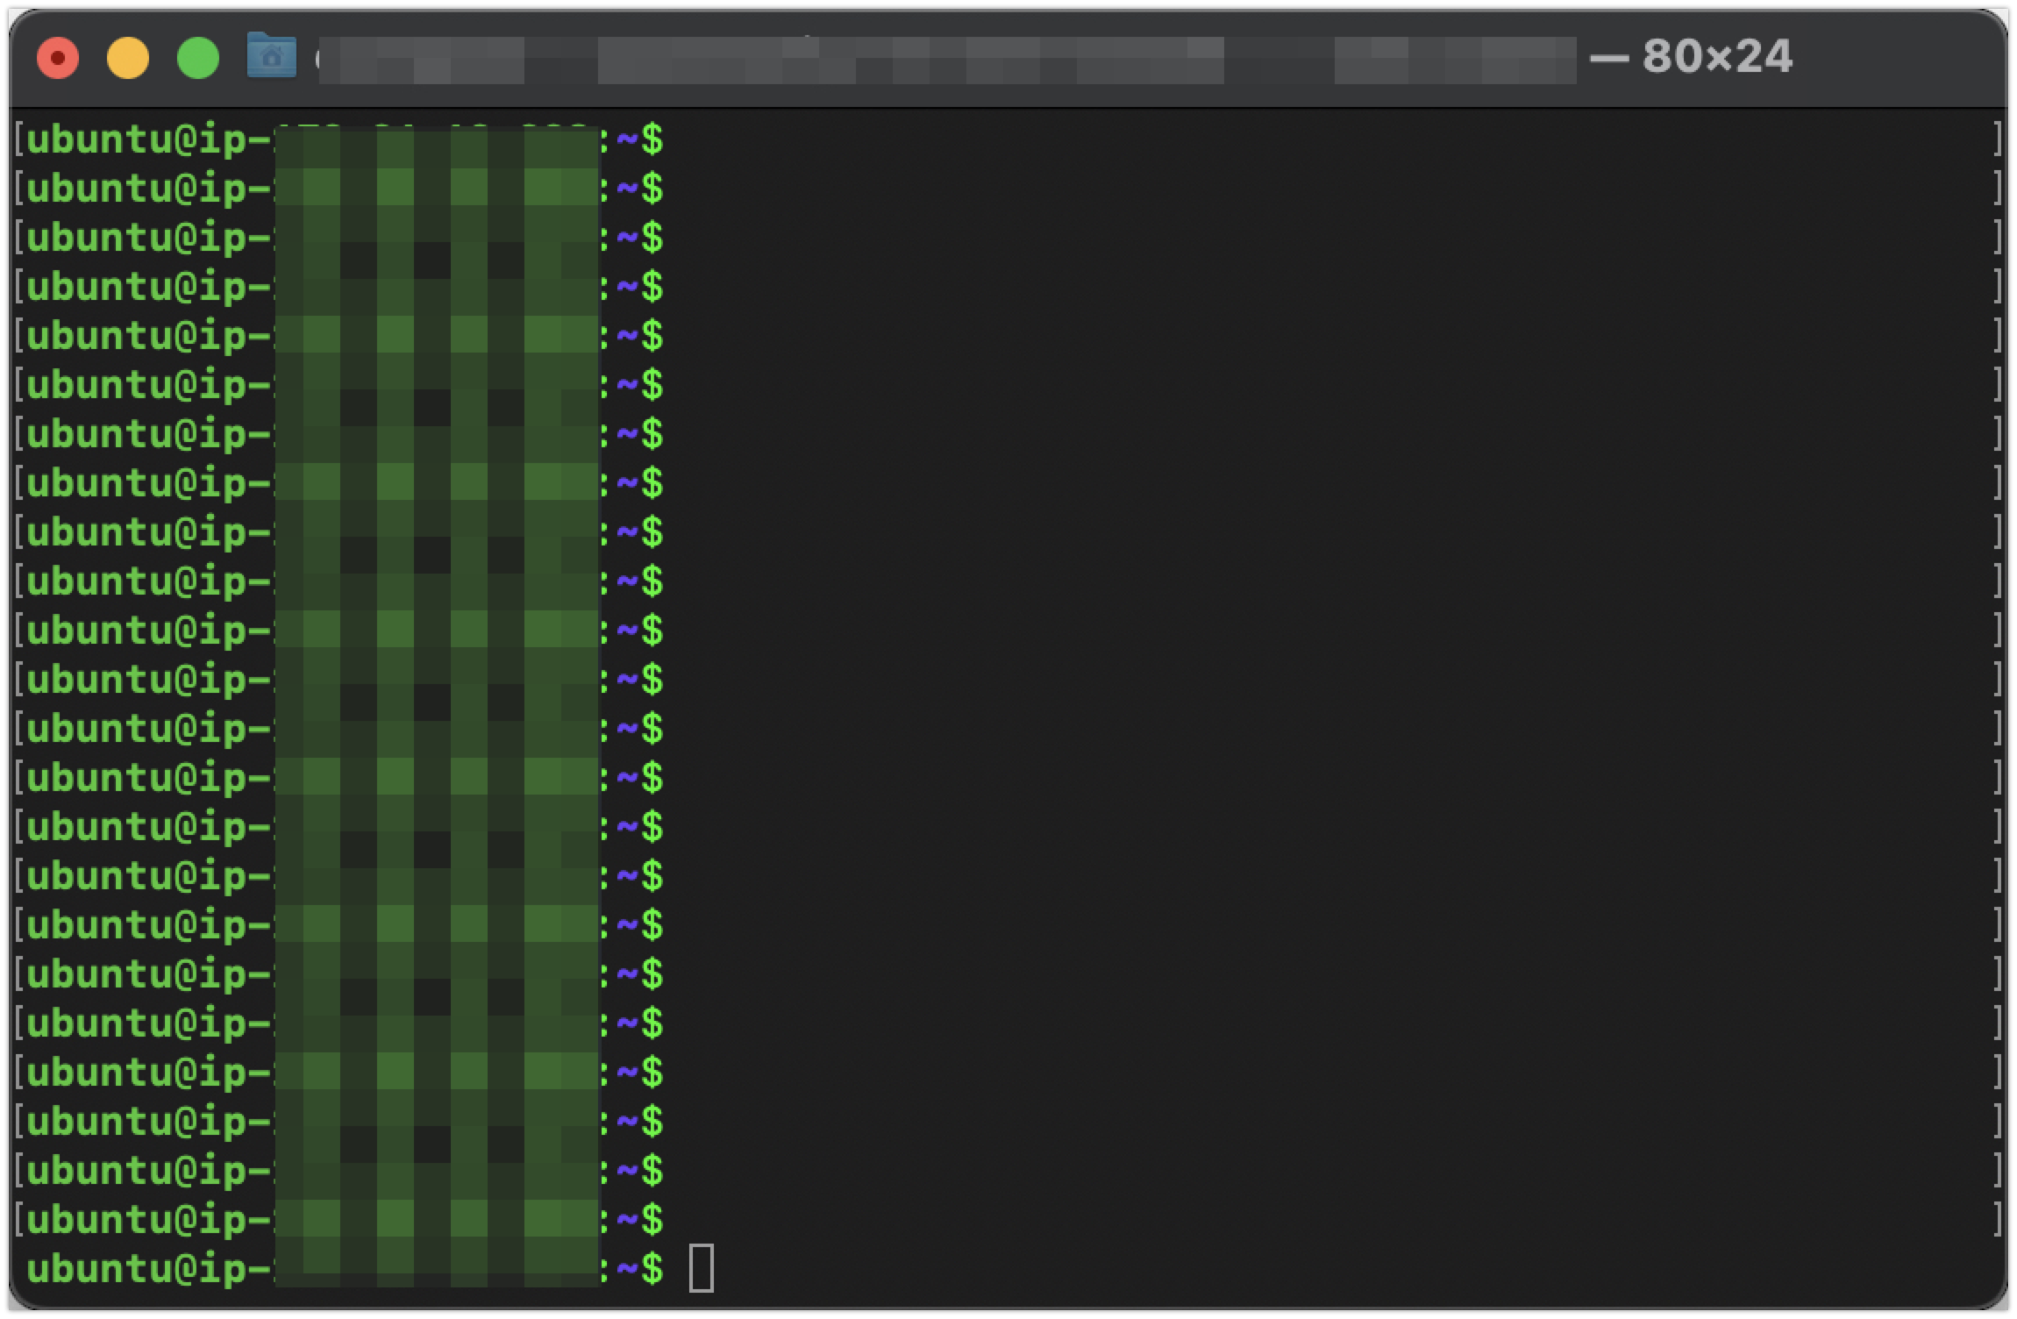
Task: Click the opening bracket starting the first prompt
Action: pos(18,140)
